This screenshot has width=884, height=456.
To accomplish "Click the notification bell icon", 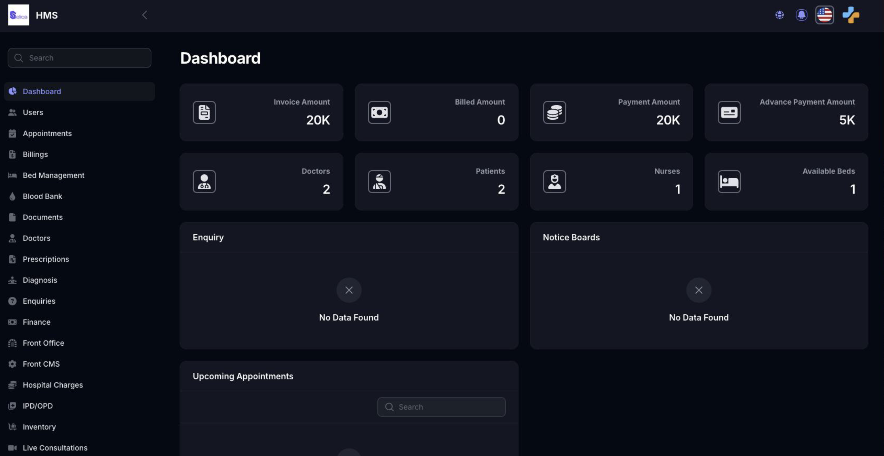I will [x=801, y=15].
